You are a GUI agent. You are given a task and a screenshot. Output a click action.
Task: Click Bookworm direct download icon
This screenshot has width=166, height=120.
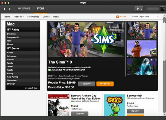[128, 98]
